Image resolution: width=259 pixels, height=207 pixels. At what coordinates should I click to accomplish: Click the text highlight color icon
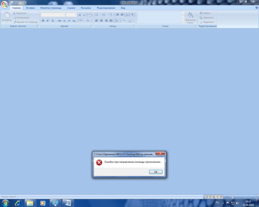(81, 20)
